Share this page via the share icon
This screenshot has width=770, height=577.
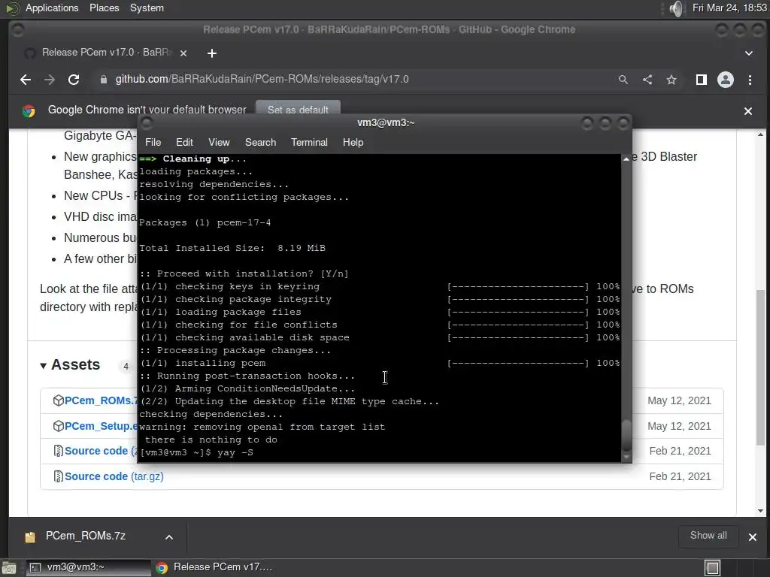tap(647, 80)
